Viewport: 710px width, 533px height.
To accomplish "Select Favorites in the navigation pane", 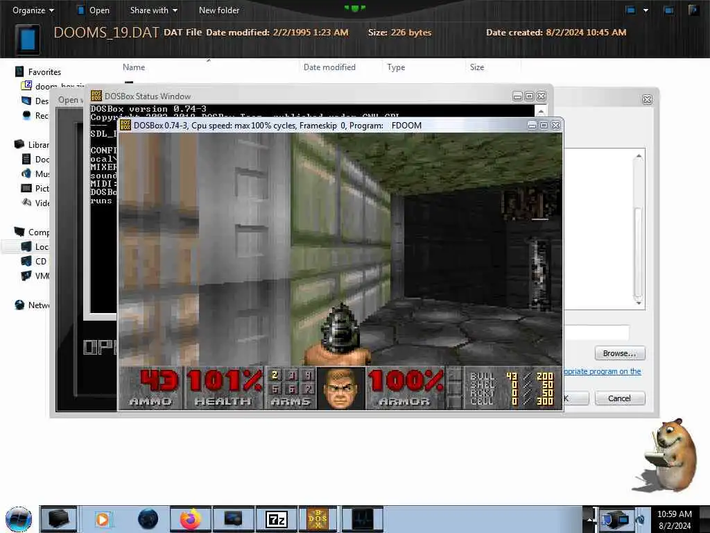I will click(44, 71).
